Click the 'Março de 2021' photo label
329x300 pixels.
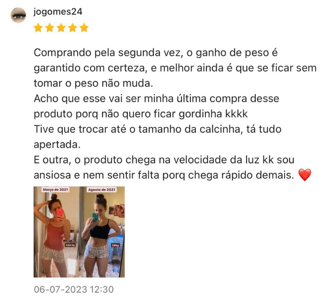[x=55, y=190]
